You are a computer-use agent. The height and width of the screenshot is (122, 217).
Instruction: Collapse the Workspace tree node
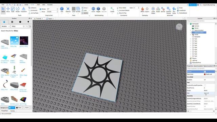coord(188,24)
